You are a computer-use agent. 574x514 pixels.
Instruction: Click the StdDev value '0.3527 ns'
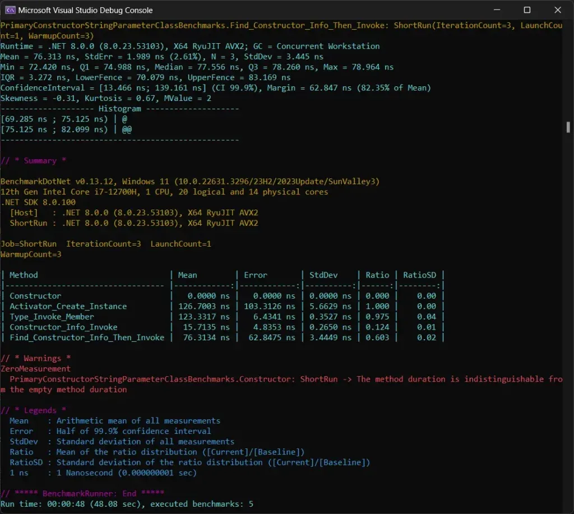click(330, 317)
